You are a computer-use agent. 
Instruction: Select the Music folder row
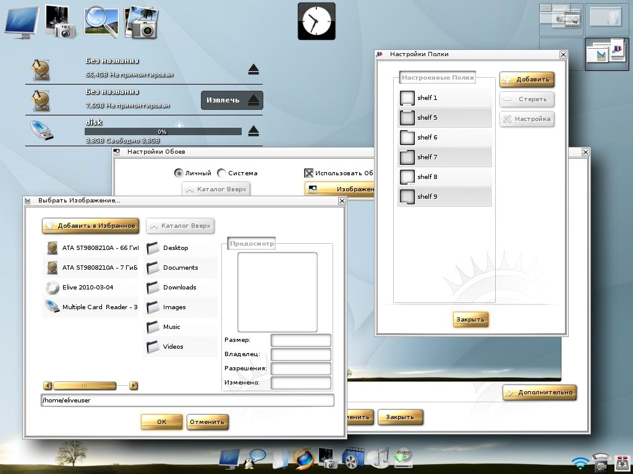coord(181,327)
